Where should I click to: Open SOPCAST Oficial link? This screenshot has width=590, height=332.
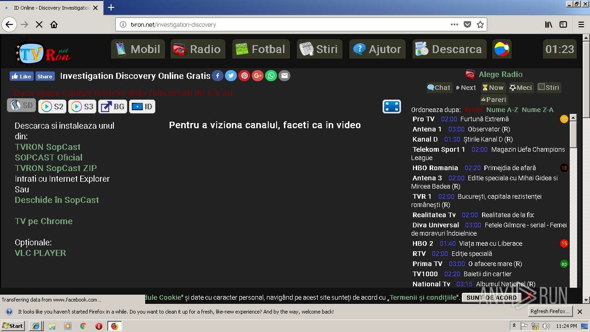48,158
